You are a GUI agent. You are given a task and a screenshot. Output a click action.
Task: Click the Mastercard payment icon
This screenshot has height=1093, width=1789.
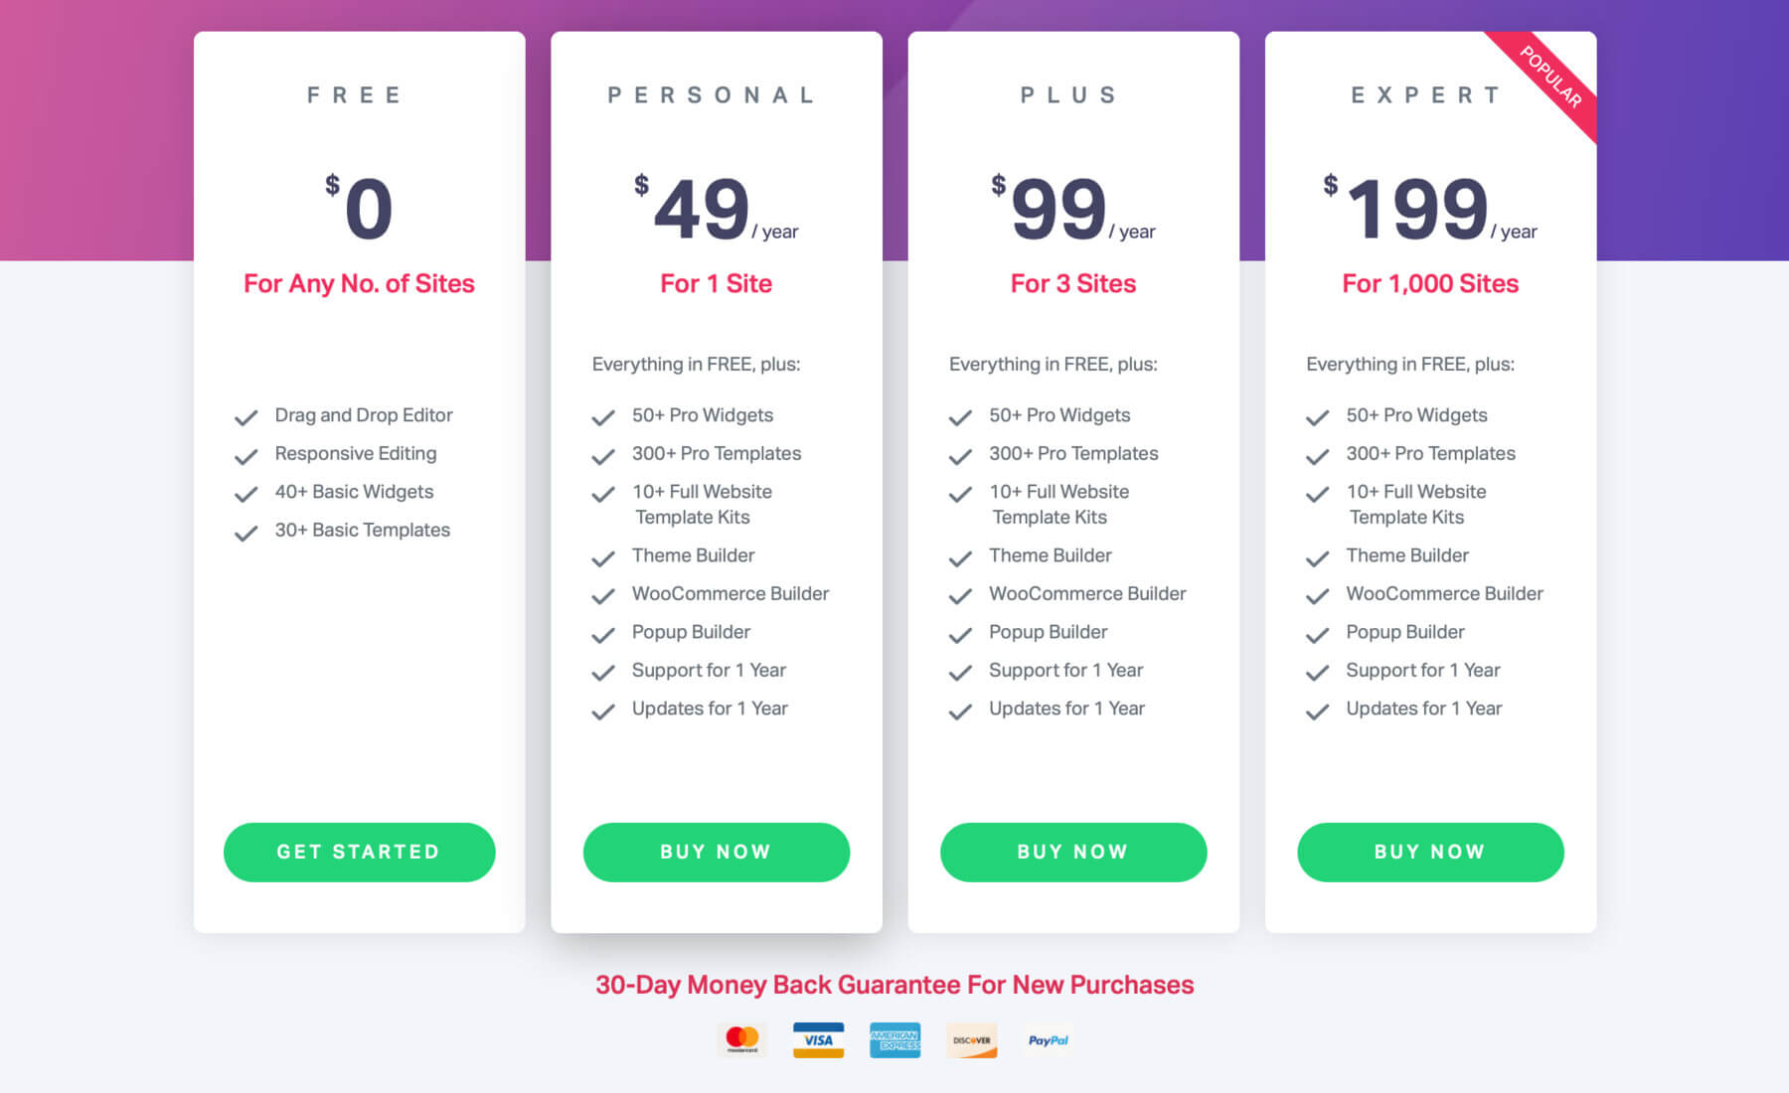[741, 1040]
